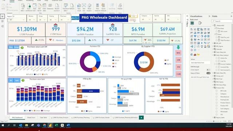This screenshot has height=131, width=233.
Task: Add a Text box to report
Action: tap(84, 7)
